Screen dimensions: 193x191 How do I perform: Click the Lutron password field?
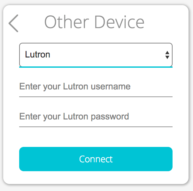(96, 116)
